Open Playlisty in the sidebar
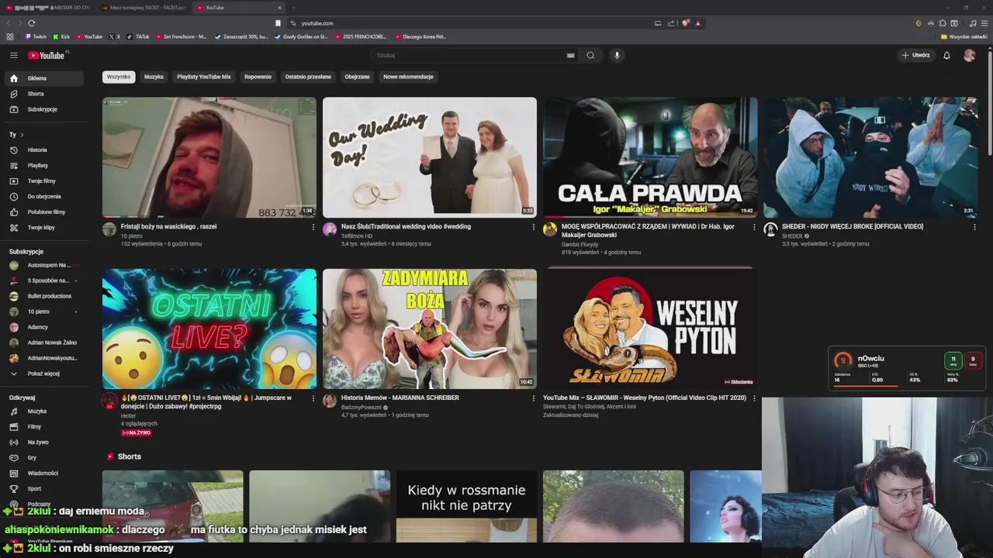The height and width of the screenshot is (558, 993). [x=43, y=165]
